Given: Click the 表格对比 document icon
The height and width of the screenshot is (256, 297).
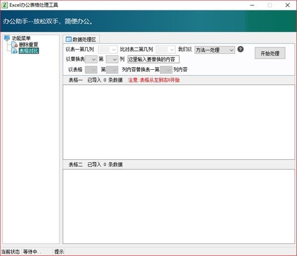Looking at the screenshot, I should coord(14,51).
